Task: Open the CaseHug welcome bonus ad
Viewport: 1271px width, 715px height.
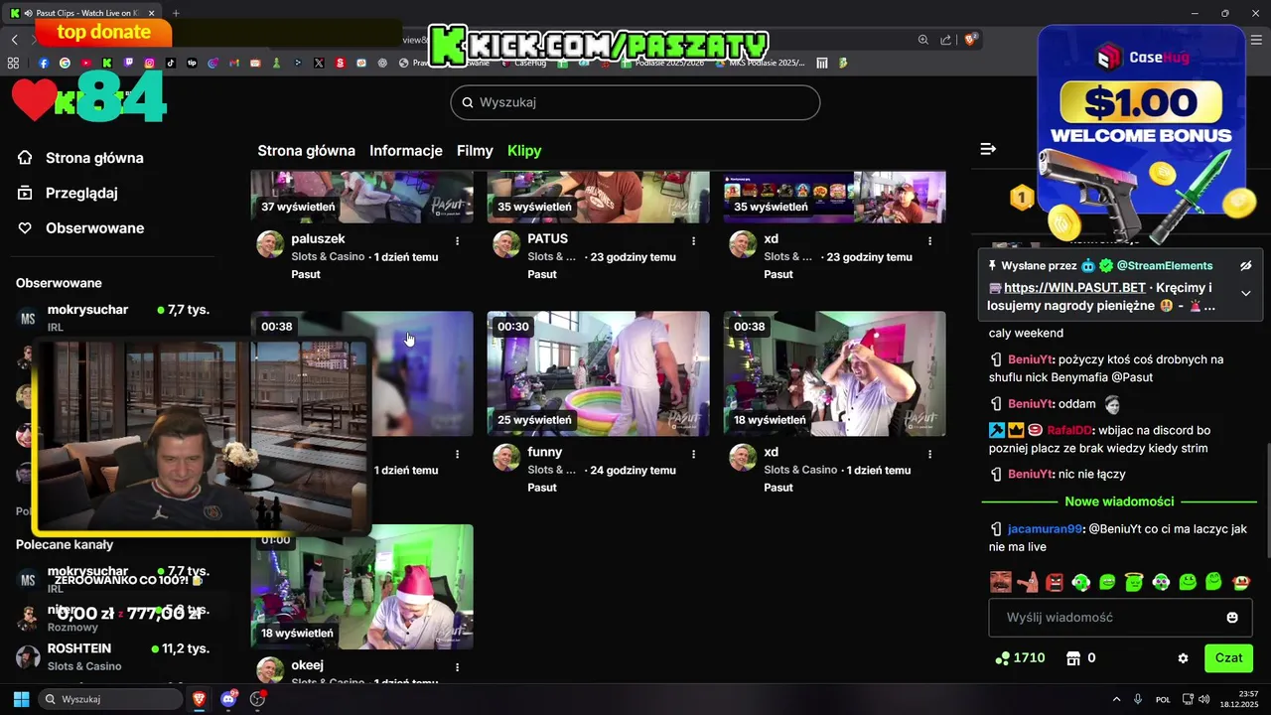Action: pos(1141,134)
